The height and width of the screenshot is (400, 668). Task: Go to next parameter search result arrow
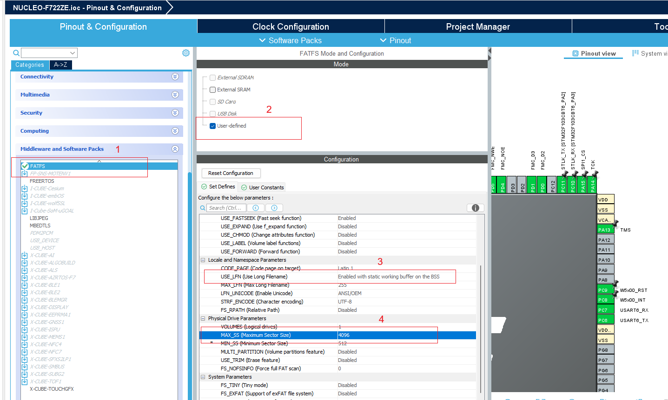(x=274, y=208)
